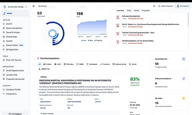
Task: Open Help & Support
Action: [x=165, y=6]
